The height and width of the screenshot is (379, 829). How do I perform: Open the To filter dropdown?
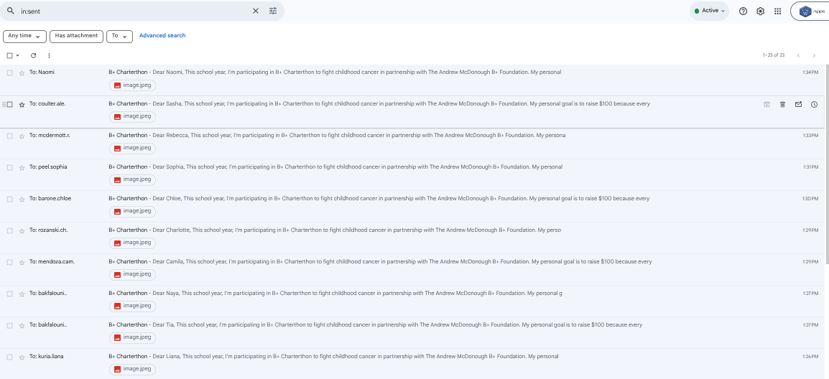[119, 36]
